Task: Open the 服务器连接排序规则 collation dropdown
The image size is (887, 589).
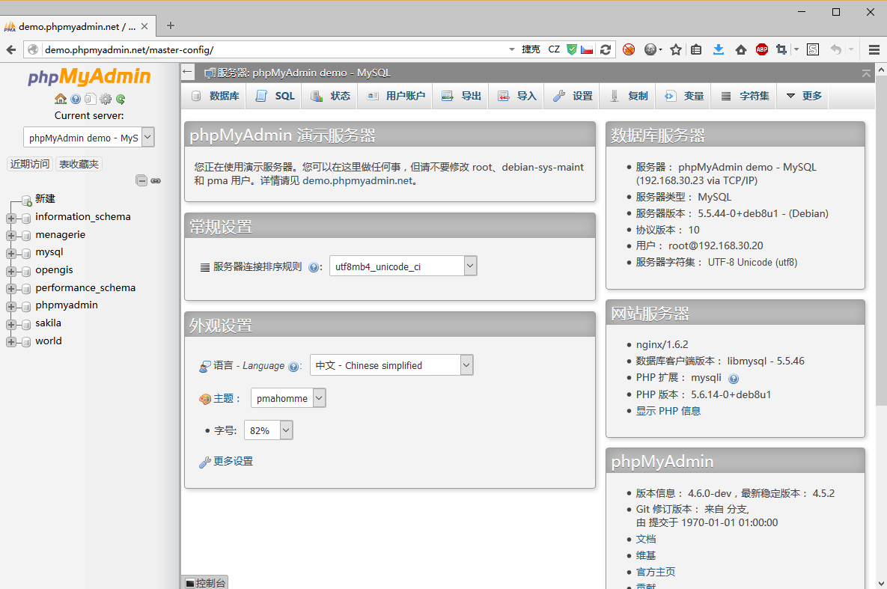Action: [x=403, y=266]
